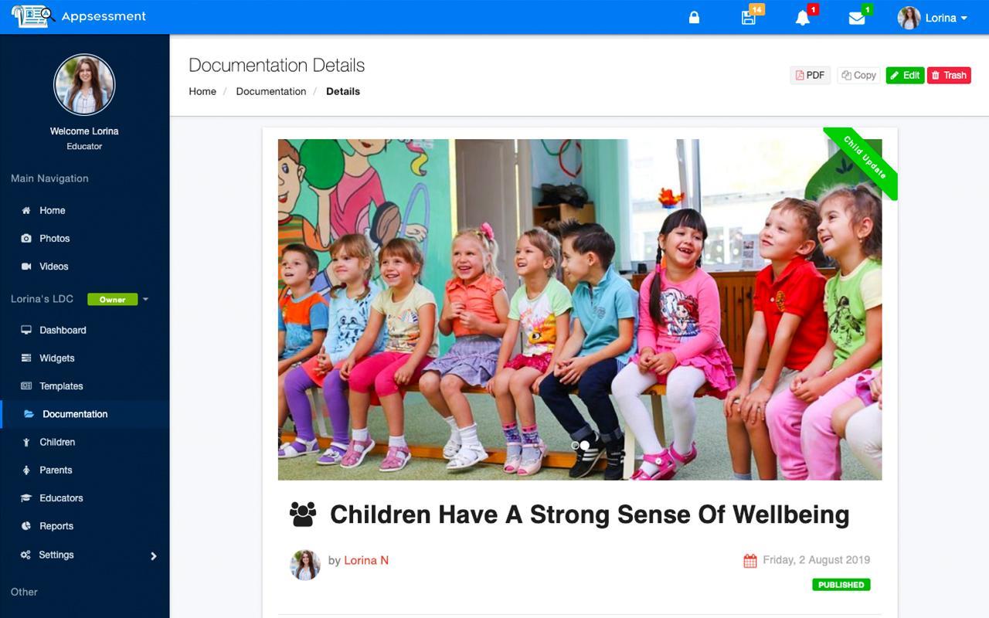The image size is (989, 618).
Task: Click the Documentation Details heading
Action: click(x=277, y=66)
